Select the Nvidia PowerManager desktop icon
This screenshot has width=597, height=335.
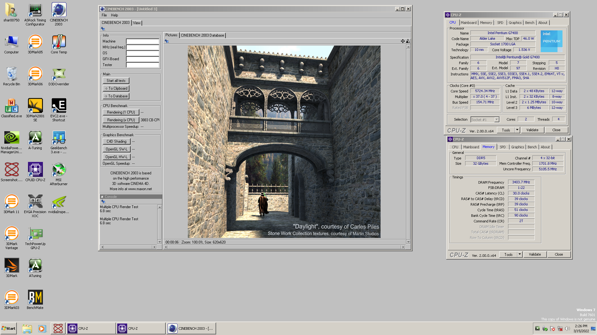coord(12,142)
